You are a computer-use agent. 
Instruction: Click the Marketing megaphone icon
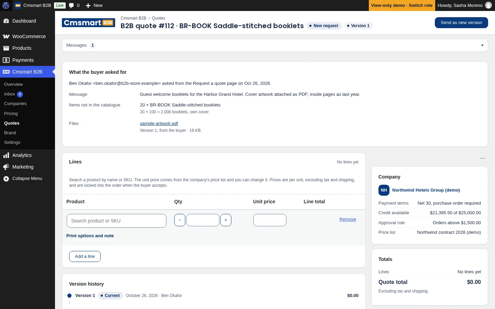click(6, 167)
